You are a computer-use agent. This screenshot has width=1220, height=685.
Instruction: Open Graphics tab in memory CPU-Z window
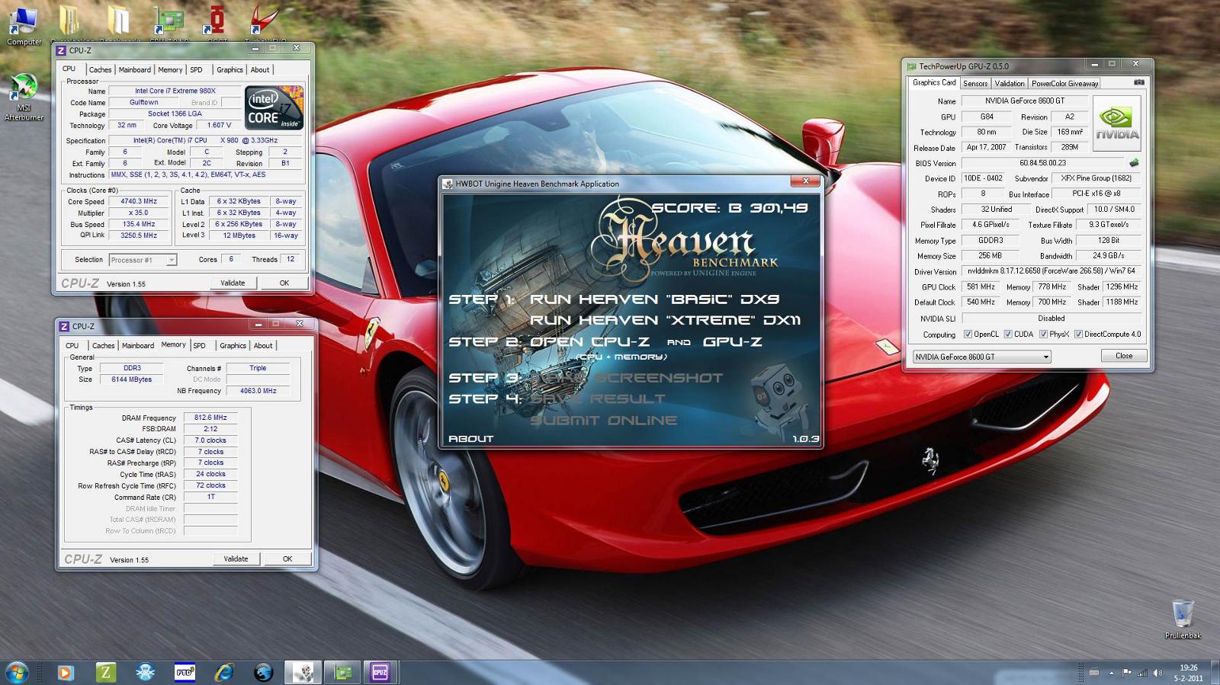(233, 345)
